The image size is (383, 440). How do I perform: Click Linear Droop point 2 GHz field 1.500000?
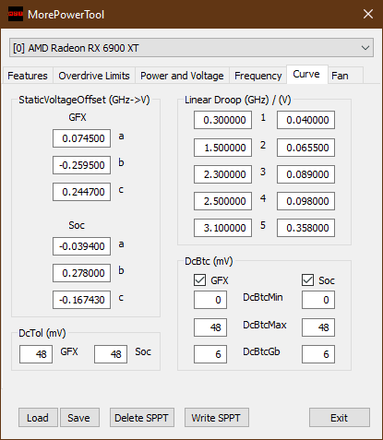222,148
